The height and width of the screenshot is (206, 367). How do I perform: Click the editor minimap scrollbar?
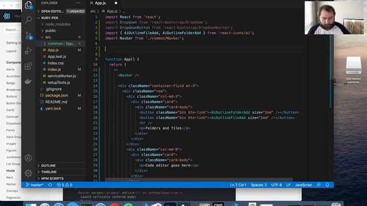[x=331, y=72]
